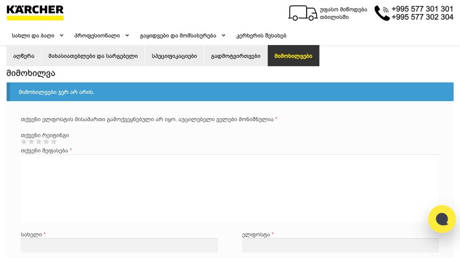Click the თქვენი შეფასება label
The height and width of the screenshot is (258, 460).
pyautogui.click(x=44, y=150)
